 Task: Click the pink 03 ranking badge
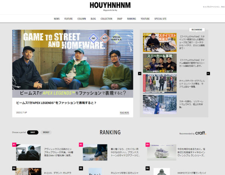[x=148, y=144]
